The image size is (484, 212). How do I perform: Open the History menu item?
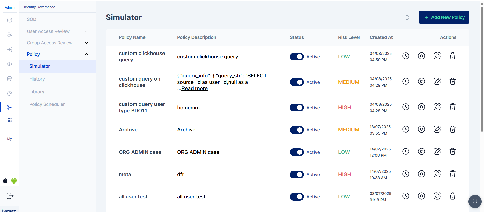pos(37,79)
